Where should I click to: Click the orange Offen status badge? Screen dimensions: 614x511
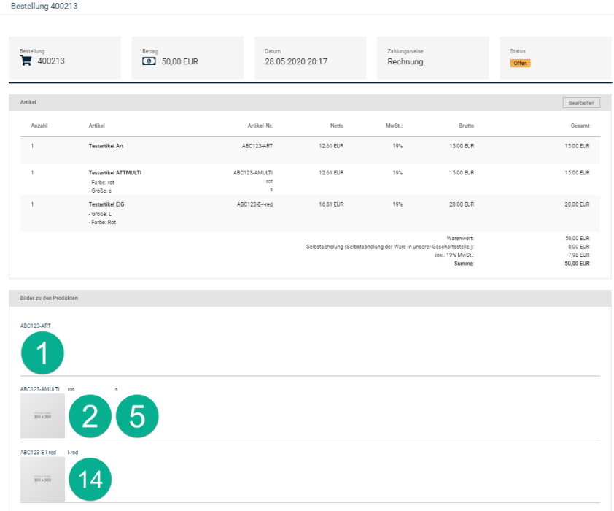[520, 63]
